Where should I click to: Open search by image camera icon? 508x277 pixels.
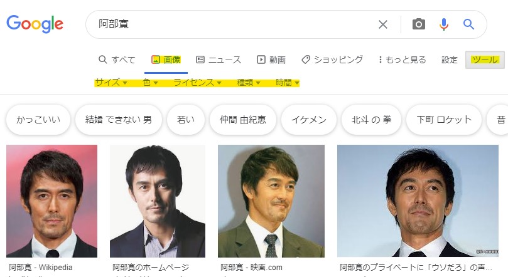418,24
